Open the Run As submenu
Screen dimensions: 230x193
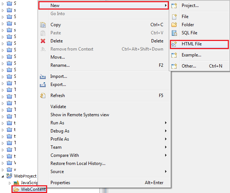tap(104, 123)
